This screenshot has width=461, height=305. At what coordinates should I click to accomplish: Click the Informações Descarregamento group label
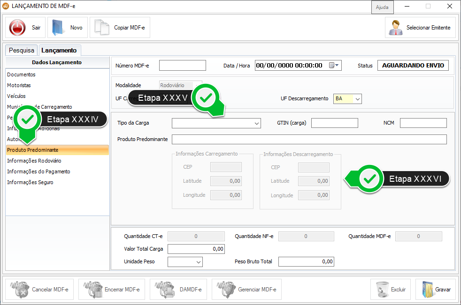click(x=298, y=155)
